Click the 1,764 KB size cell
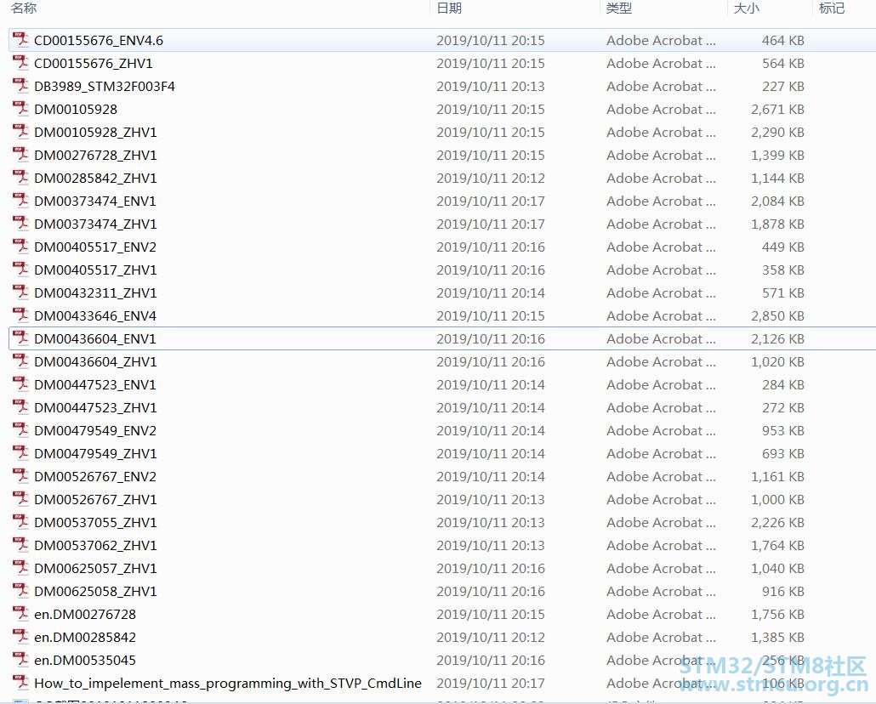Image resolution: width=876 pixels, height=704 pixels. tap(777, 545)
